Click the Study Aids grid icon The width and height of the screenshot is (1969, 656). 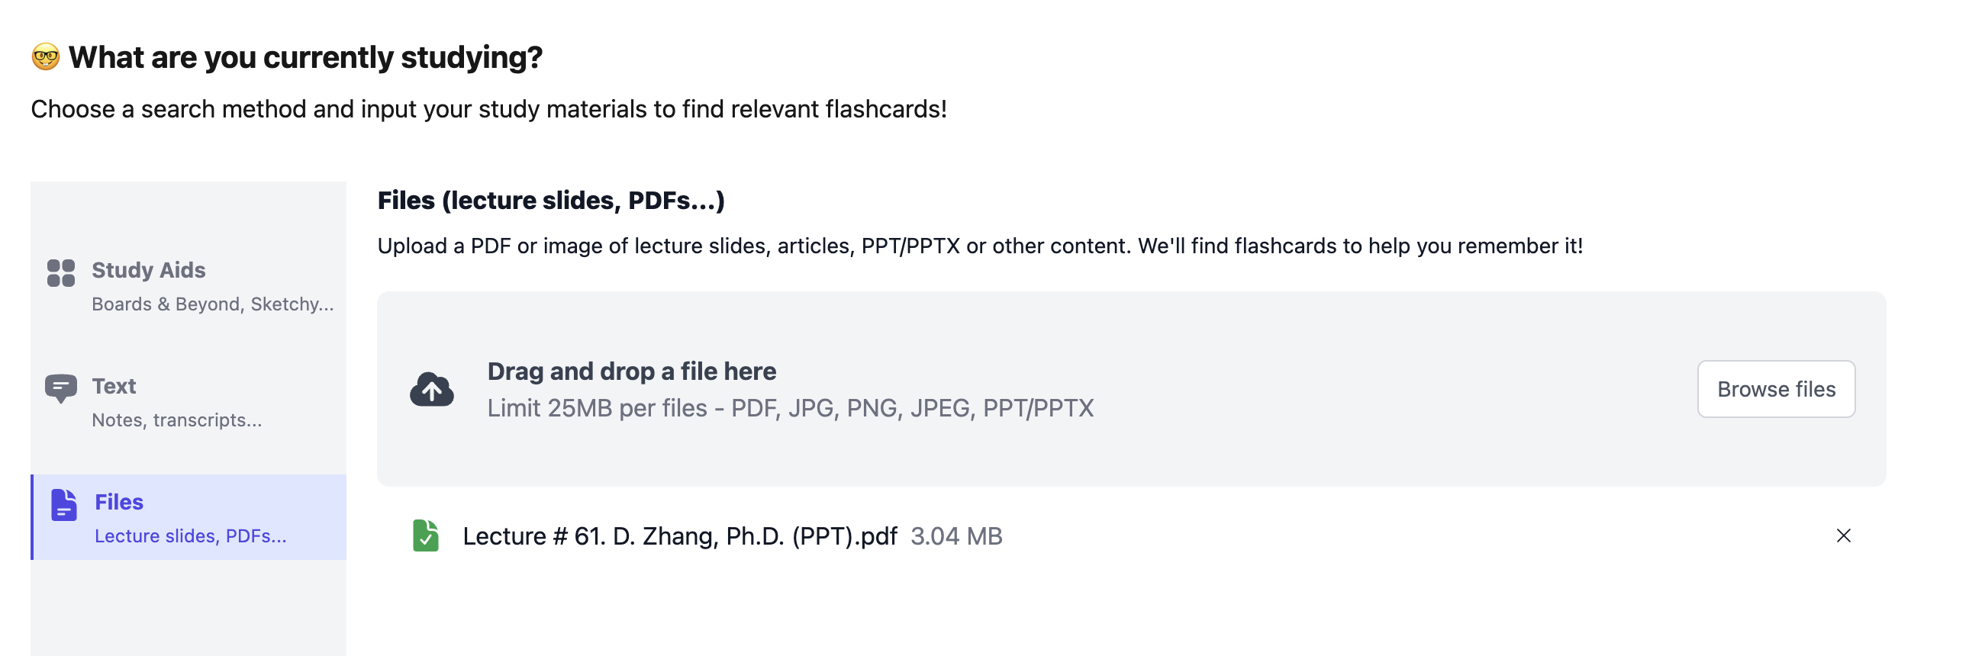[61, 272]
